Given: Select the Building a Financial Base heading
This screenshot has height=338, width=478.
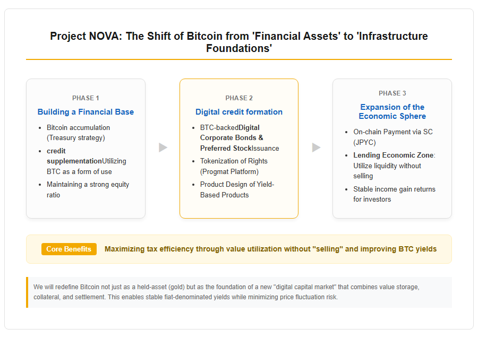Looking at the screenshot, I should pyautogui.click(x=86, y=112).
